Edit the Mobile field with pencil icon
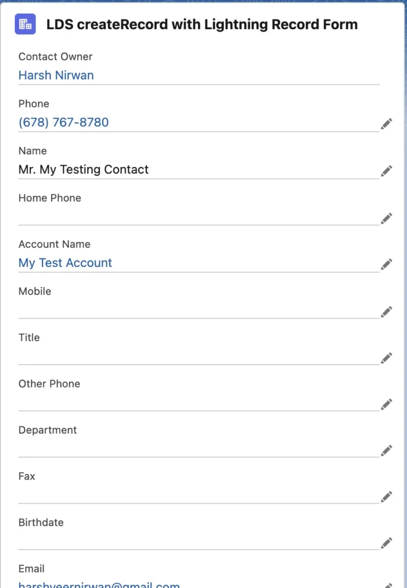Image resolution: width=407 pixels, height=588 pixels. 386,312
